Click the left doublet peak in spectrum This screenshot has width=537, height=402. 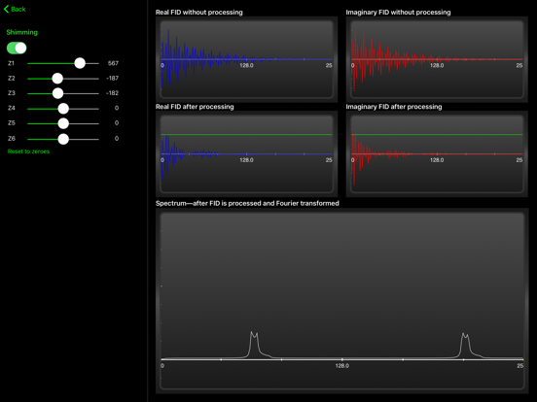point(254,344)
